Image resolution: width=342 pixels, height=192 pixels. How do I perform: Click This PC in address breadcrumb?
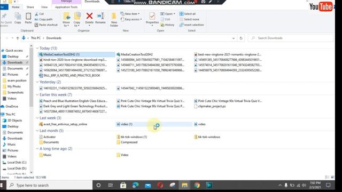click(36, 38)
